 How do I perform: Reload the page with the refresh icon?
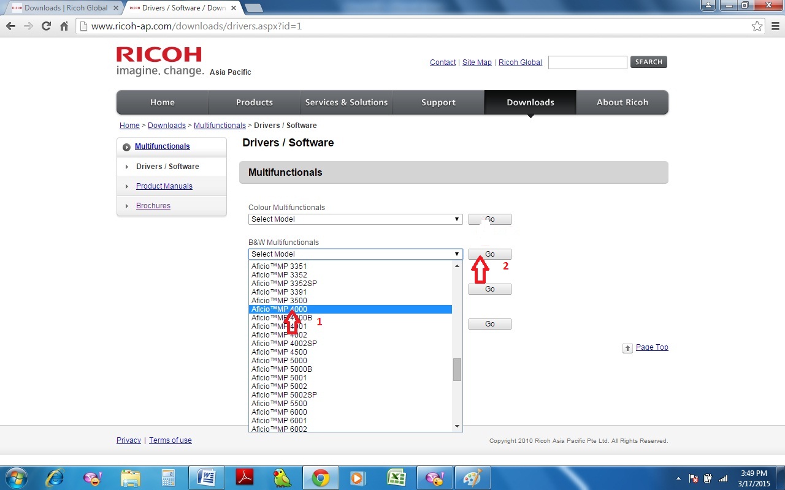46,26
